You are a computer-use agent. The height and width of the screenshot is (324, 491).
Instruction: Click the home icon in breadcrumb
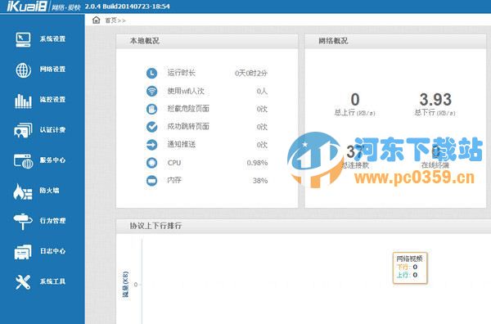[96, 20]
